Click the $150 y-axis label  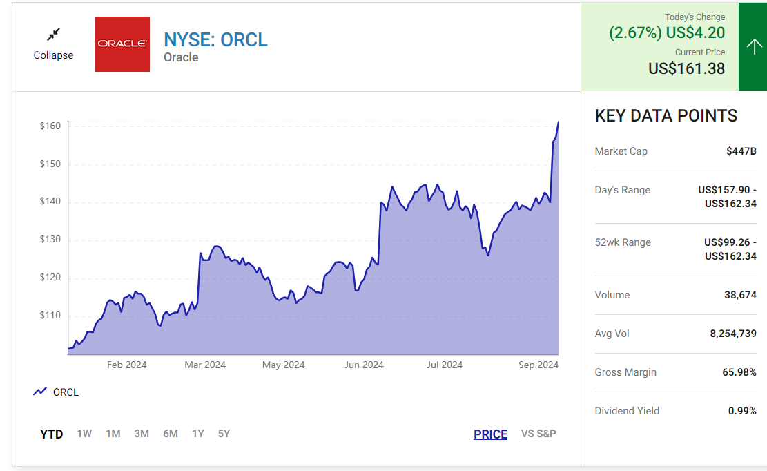(x=50, y=164)
